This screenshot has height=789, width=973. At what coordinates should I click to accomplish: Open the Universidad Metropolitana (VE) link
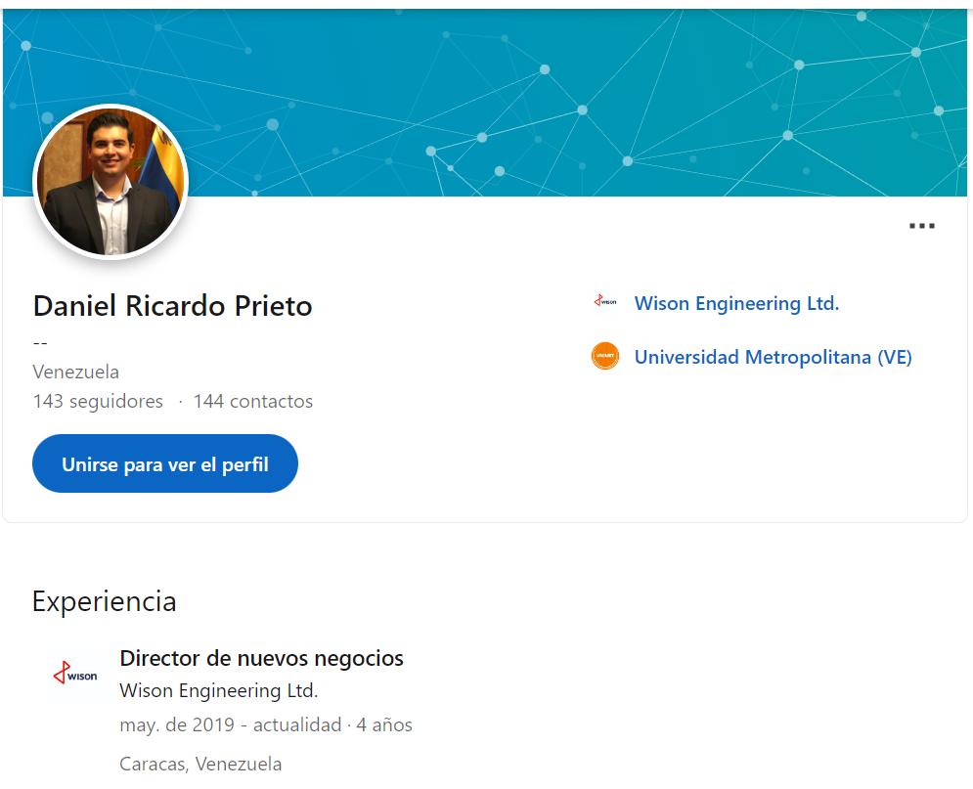pyautogui.click(x=774, y=357)
